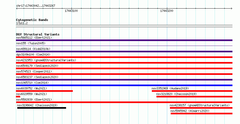This screenshot has width=240, height=124.
Task: Open nsv4238157 (gnomADStructuralVariants) label
Action: (x=200, y=105)
